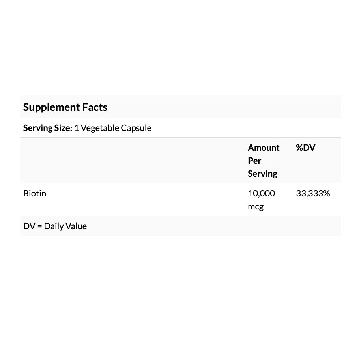Image resolution: width=344 pixels, height=344 pixels.
Task: Click the word Facts in the title
Action: click(x=95, y=107)
